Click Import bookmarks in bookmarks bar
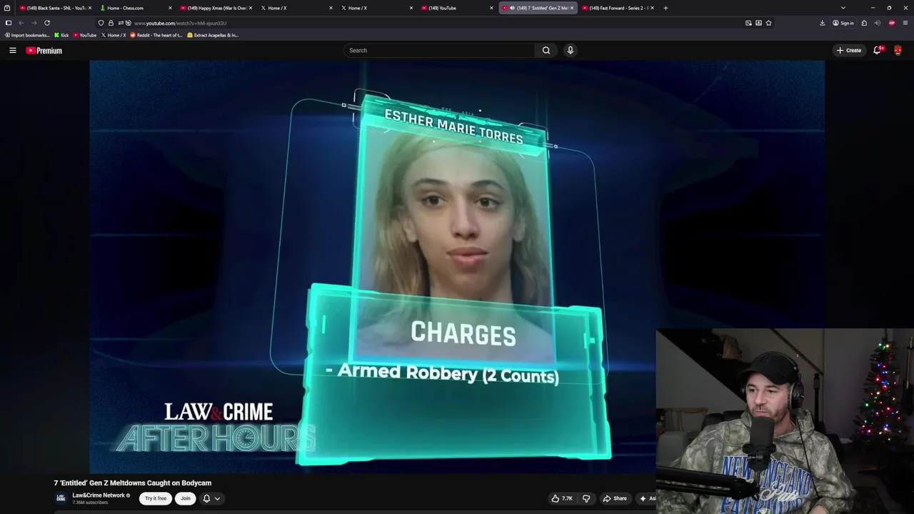This screenshot has height=514, width=914. [27, 35]
